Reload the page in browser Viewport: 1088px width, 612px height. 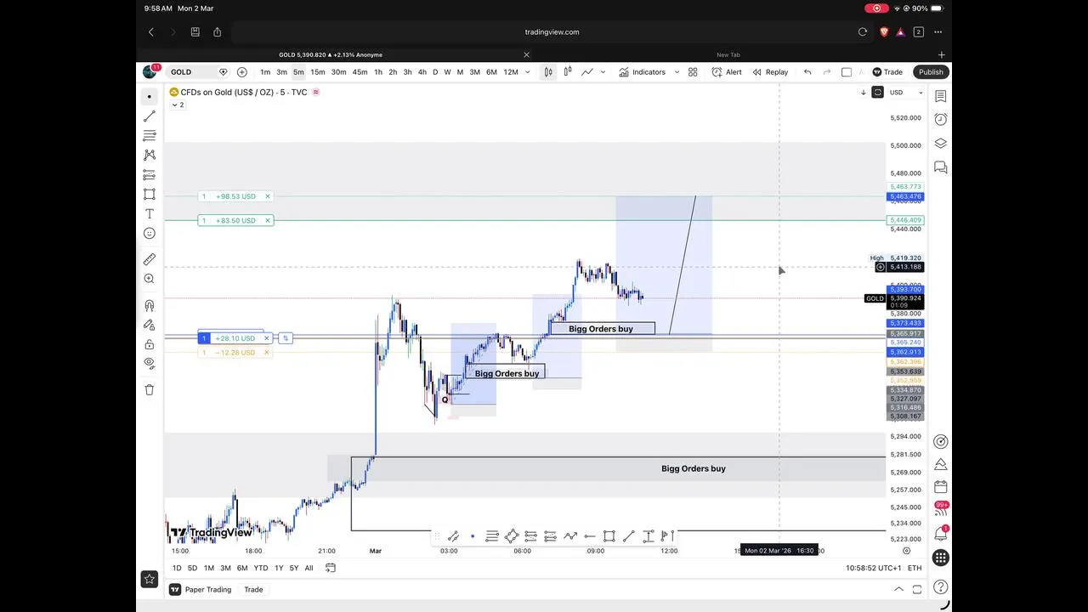point(863,32)
